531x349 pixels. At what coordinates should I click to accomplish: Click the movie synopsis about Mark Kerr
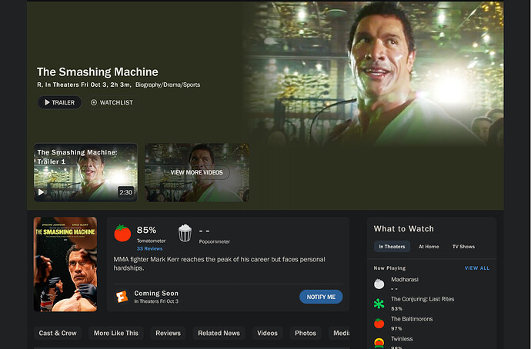[x=219, y=264]
